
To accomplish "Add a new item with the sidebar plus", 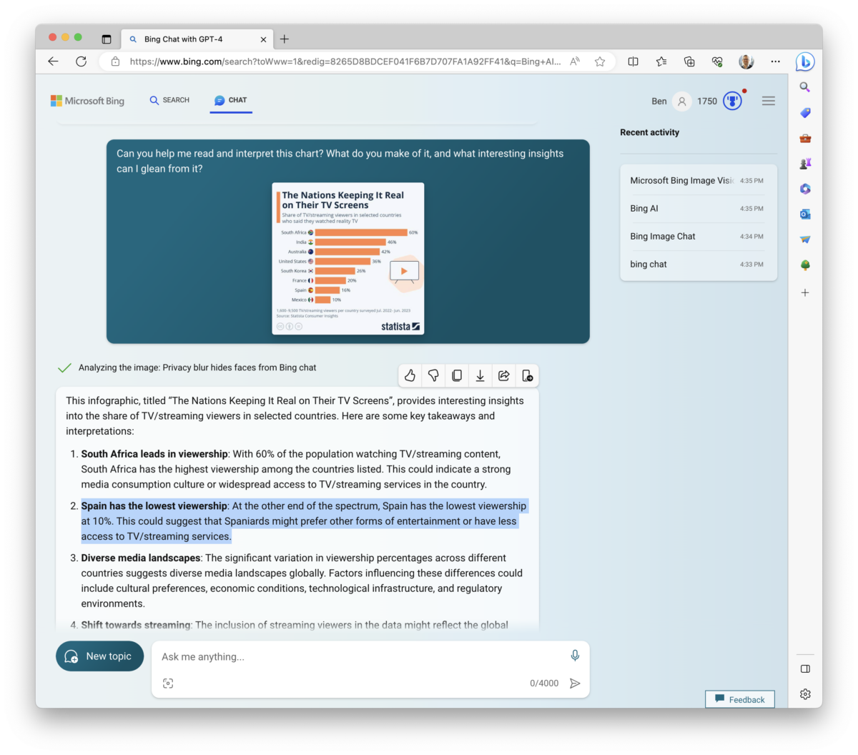I will click(805, 292).
